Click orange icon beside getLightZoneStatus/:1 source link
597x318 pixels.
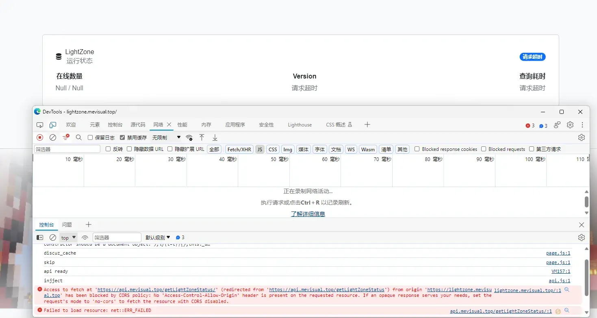(558, 311)
